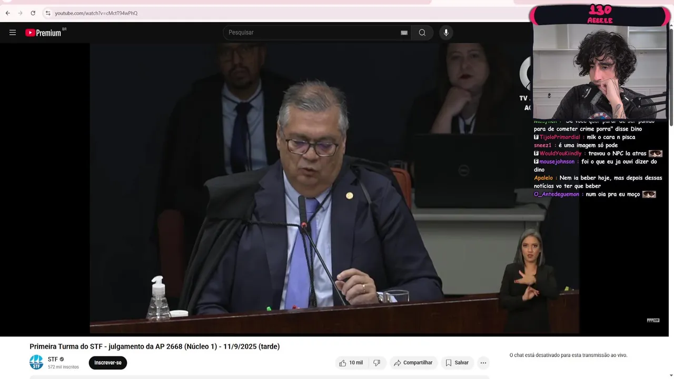
Task: Click chat username TijoloPrimordial
Action: [x=559, y=137]
